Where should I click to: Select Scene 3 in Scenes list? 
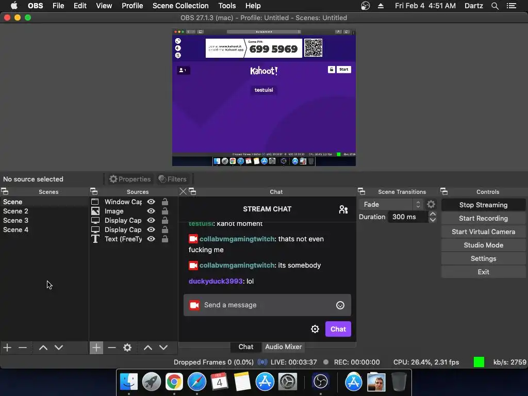44,220
